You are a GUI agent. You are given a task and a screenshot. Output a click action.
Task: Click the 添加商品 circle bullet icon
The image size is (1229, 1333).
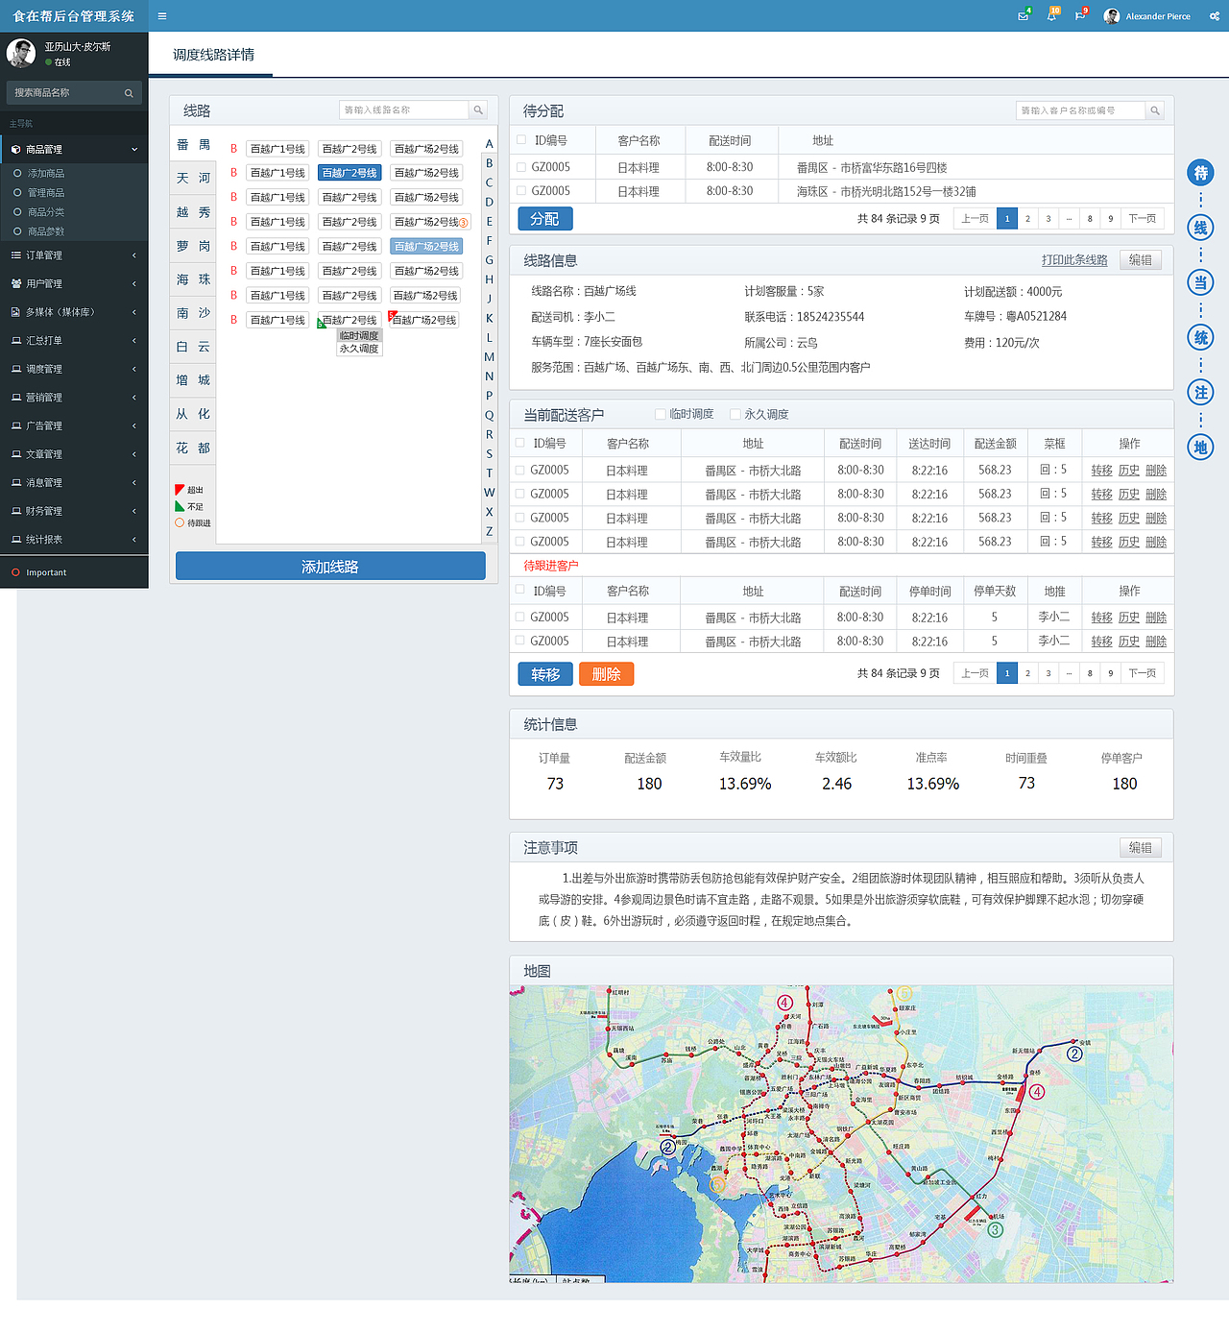17,174
